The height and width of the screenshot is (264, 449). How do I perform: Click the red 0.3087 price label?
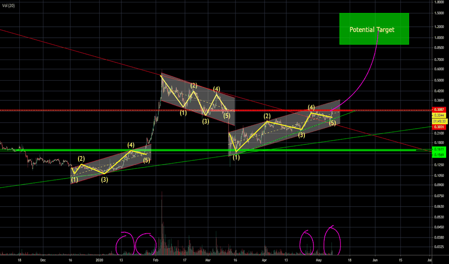[x=439, y=109]
